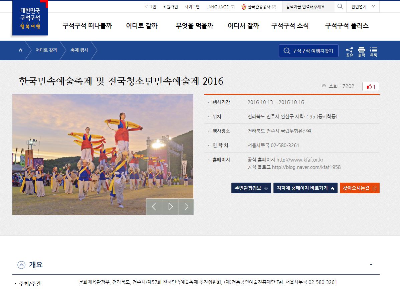Show previous slideshow image
Screen dimensions: 400x292
tap(154, 207)
